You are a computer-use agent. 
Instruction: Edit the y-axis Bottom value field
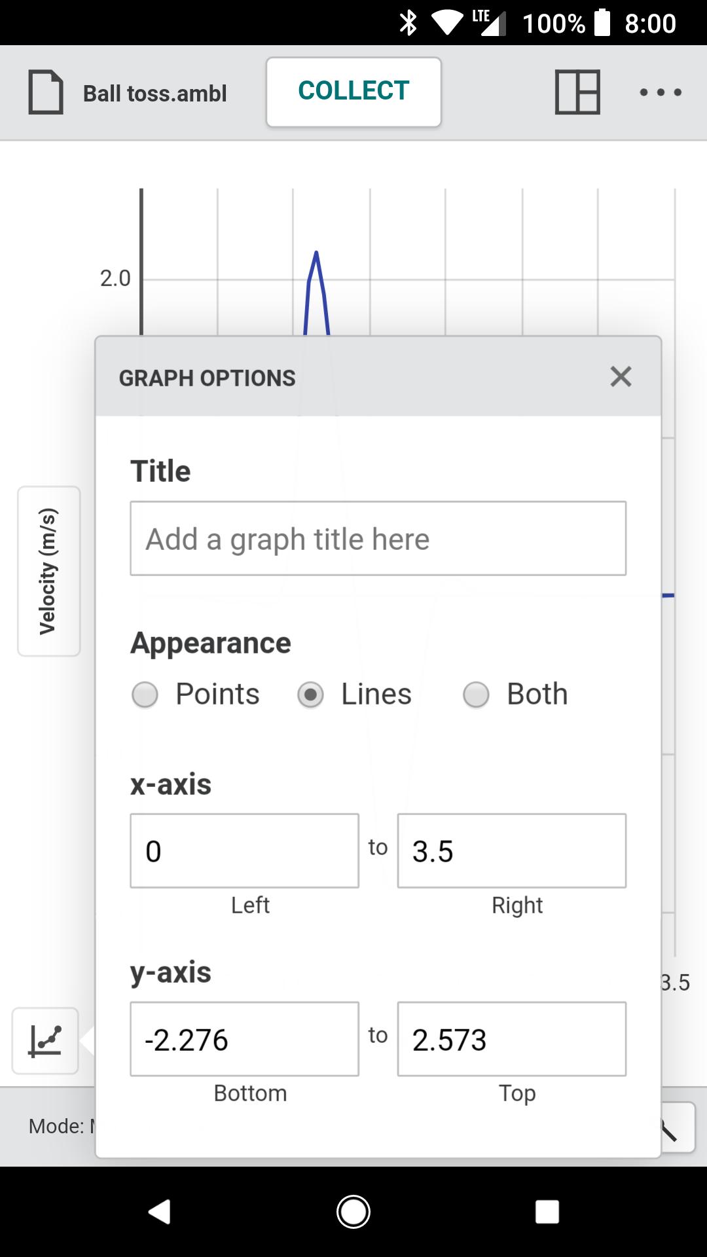(244, 1039)
